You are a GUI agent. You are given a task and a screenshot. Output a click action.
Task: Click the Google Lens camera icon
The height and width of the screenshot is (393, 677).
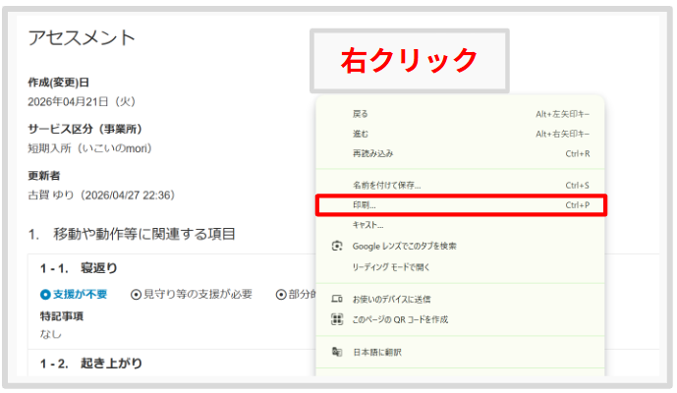pyautogui.click(x=337, y=247)
